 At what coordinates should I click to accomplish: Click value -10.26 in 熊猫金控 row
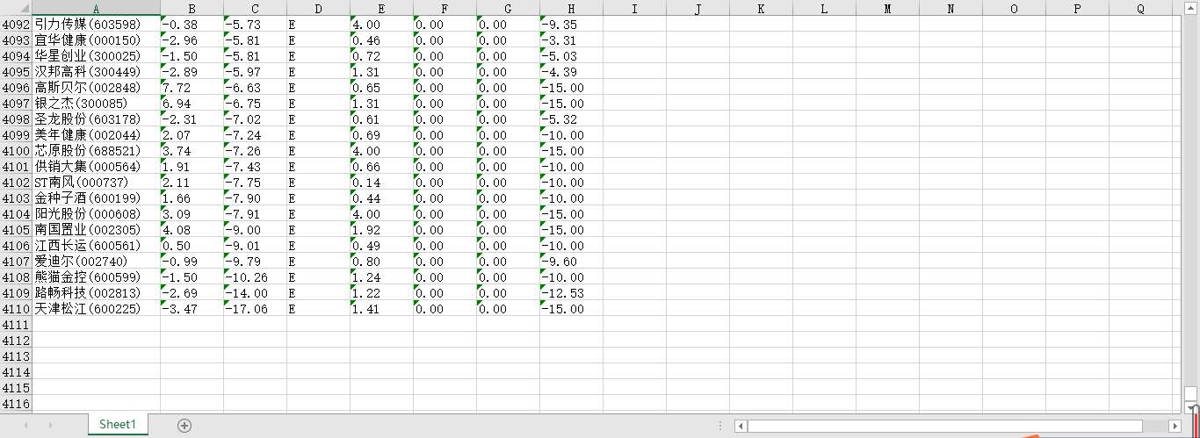[255, 277]
